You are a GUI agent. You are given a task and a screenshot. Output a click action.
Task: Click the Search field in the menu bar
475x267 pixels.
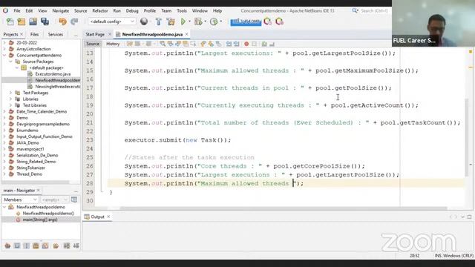374,10
